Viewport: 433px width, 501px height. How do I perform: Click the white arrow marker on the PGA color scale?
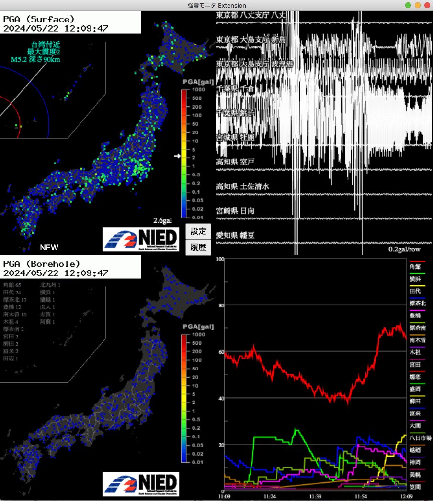(x=178, y=155)
